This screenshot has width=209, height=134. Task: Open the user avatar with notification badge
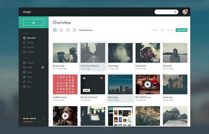(185, 12)
